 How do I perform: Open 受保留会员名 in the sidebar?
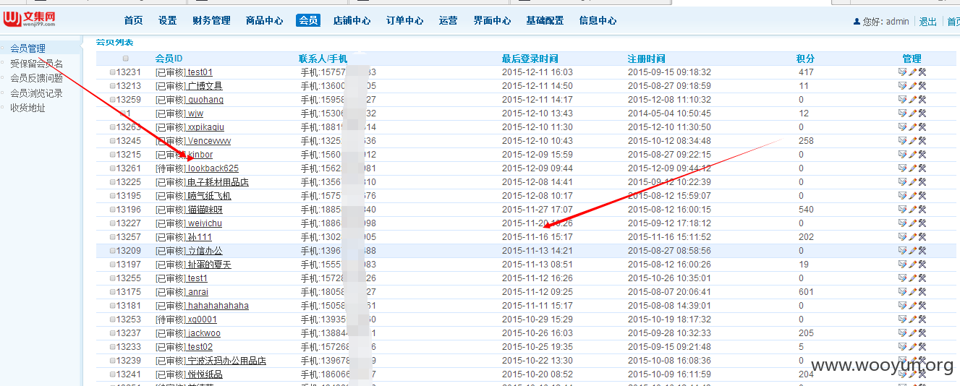tap(36, 64)
